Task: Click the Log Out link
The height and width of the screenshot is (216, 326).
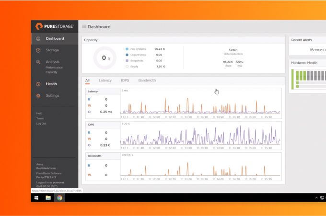Action: coord(41,124)
